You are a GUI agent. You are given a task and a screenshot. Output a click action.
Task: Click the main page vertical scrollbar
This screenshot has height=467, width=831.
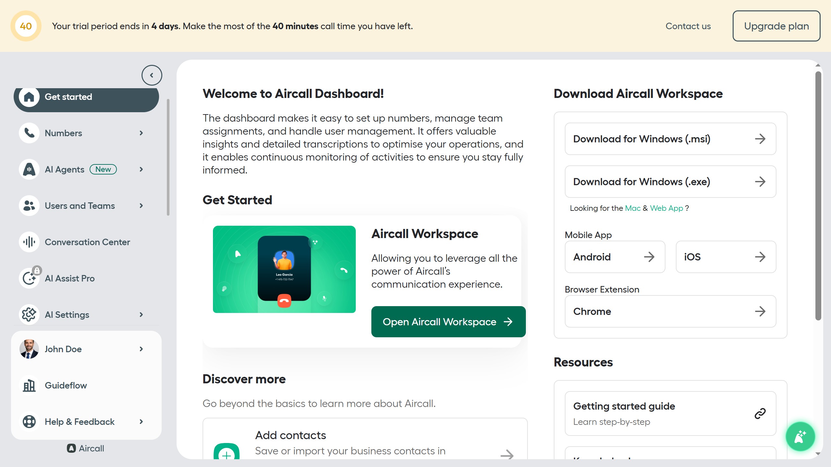coord(818,196)
